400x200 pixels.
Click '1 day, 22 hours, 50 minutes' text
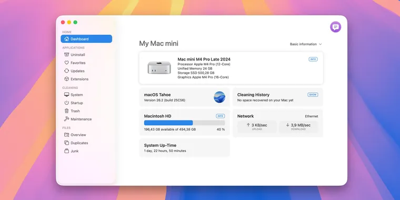[x=165, y=151]
